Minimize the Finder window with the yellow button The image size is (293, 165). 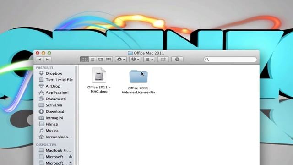click(43, 53)
